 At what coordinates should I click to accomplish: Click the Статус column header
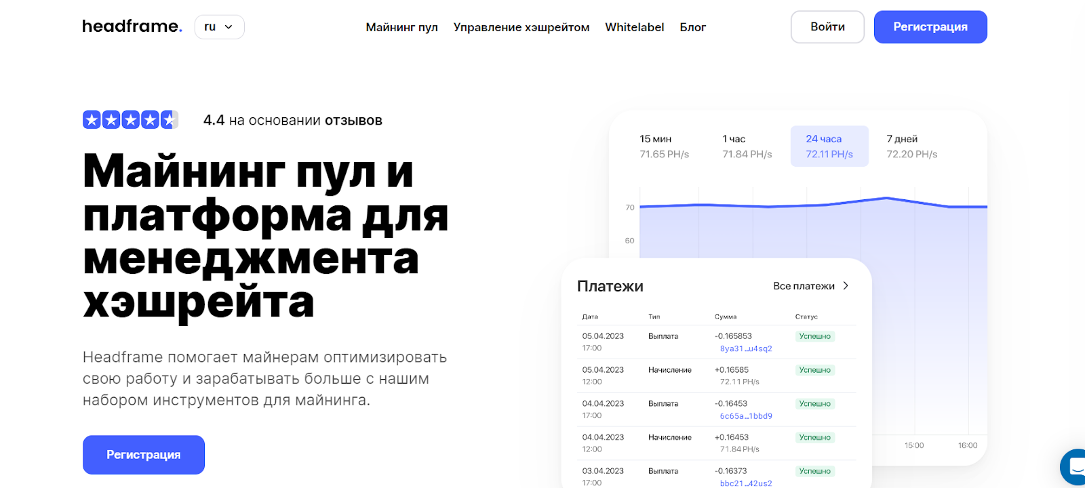[806, 317]
